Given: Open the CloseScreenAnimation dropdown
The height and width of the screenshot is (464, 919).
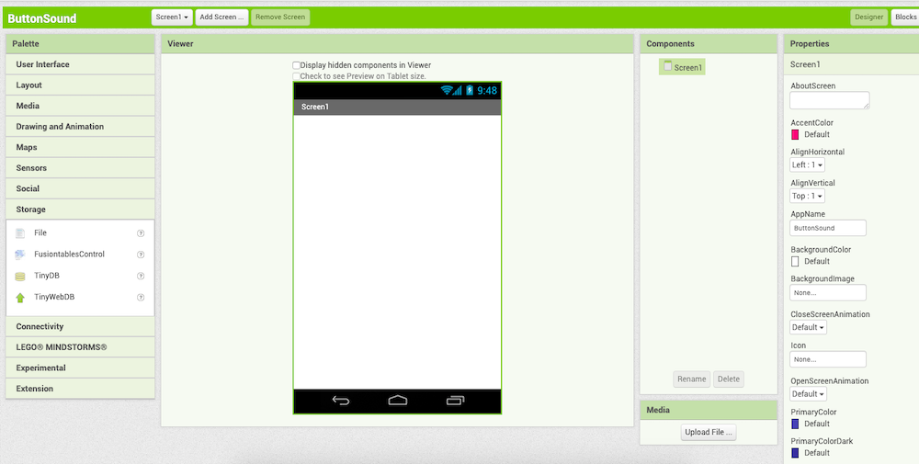Looking at the screenshot, I should tap(808, 327).
